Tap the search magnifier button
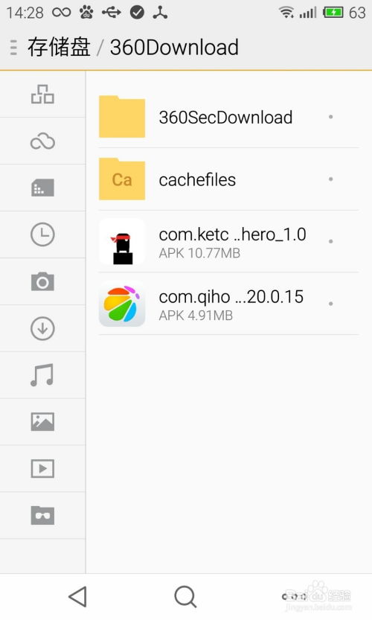 pyautogui.click(x=185, y=596)
